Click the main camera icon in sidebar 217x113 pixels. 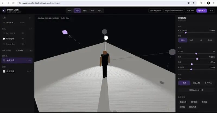(x=4, y=60)
